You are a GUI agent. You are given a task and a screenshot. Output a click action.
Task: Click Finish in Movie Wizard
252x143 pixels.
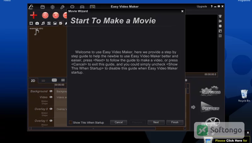175,122
